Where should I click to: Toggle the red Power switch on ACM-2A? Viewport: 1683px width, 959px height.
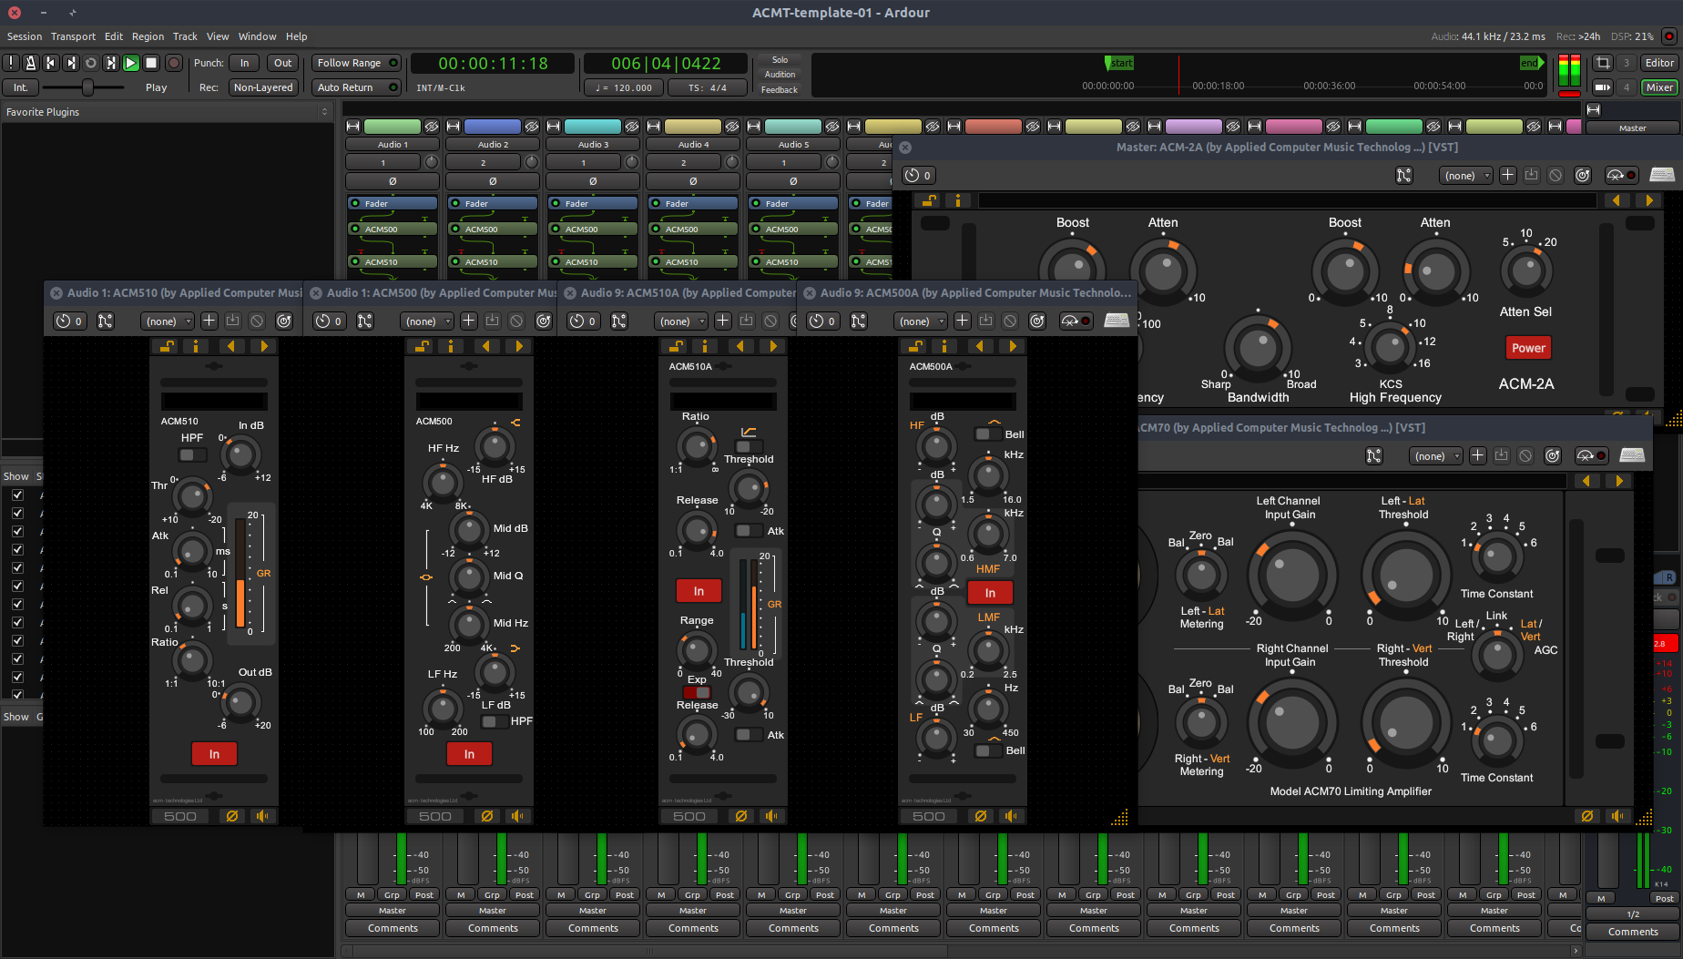pos(1527,348)
